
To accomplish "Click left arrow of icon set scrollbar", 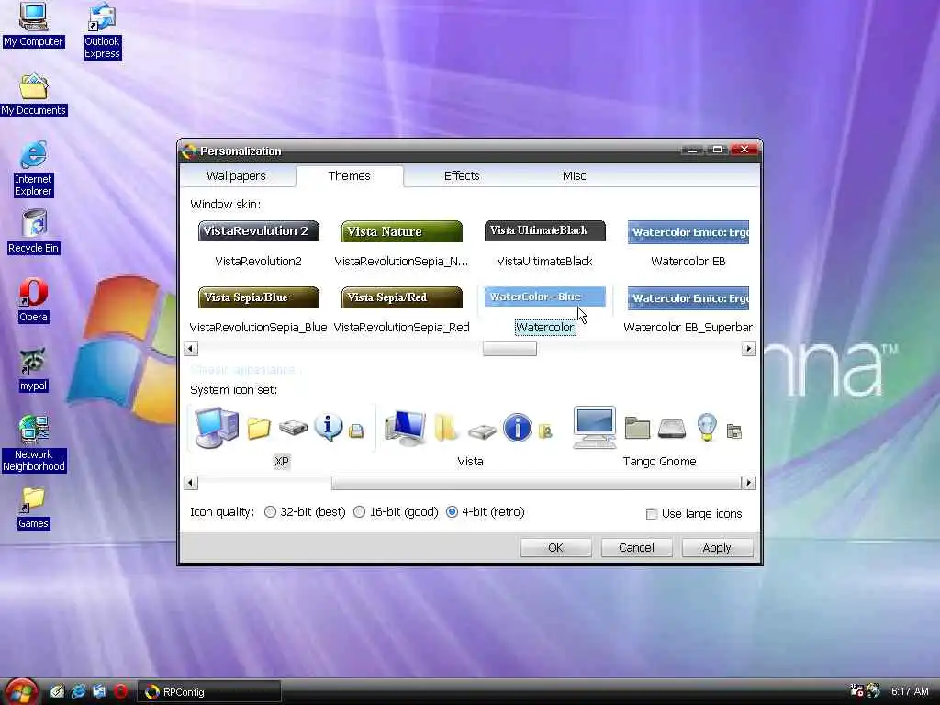I will [x=191, y=483].
